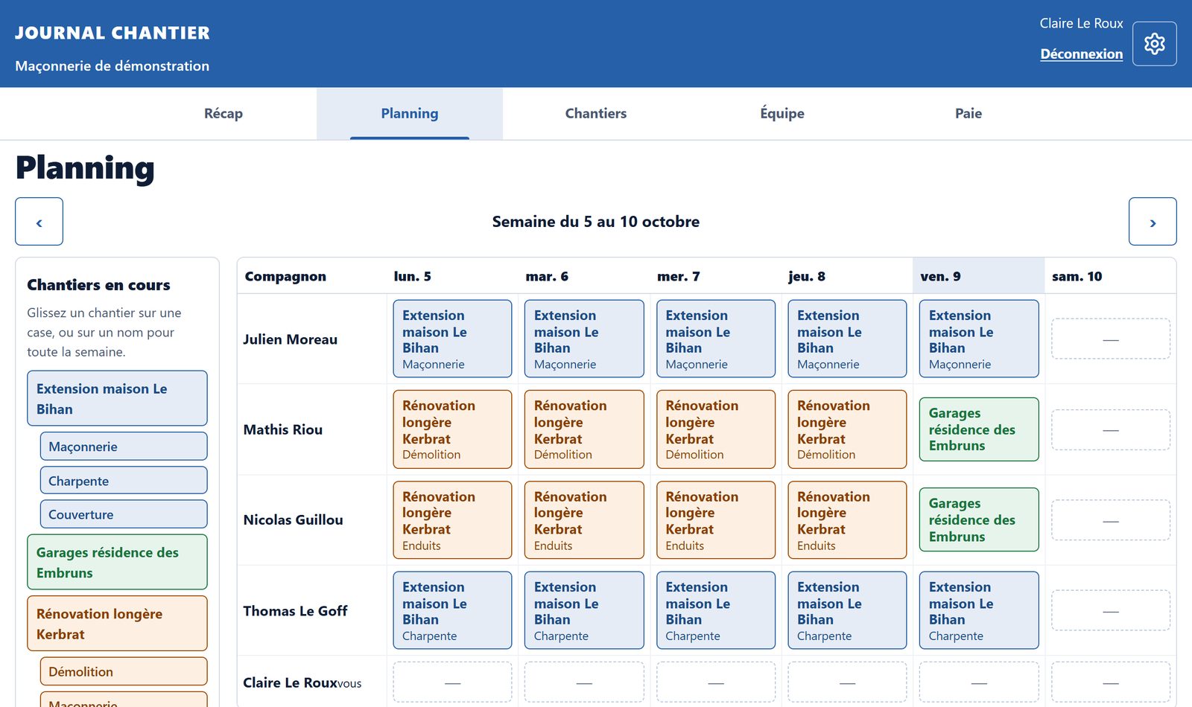Open Thomas Le Goff's Monday Charpente card

tap(452, 610)
